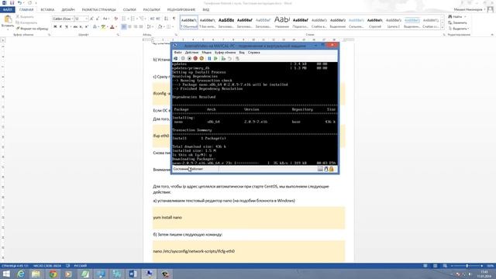Toggle Italic formatting in Word ribbon
496x279 pixels.
tap(60, 27)
